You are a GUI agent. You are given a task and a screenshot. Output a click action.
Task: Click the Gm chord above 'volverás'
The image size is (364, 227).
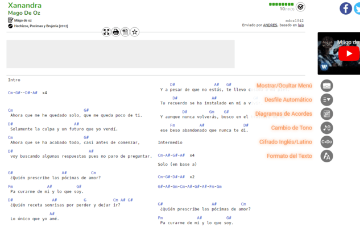click(x=212, y=112)
